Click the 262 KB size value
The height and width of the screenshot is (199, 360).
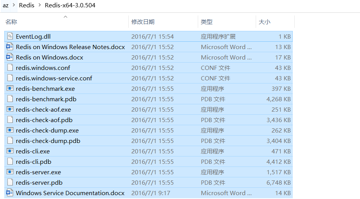point(281,131)
